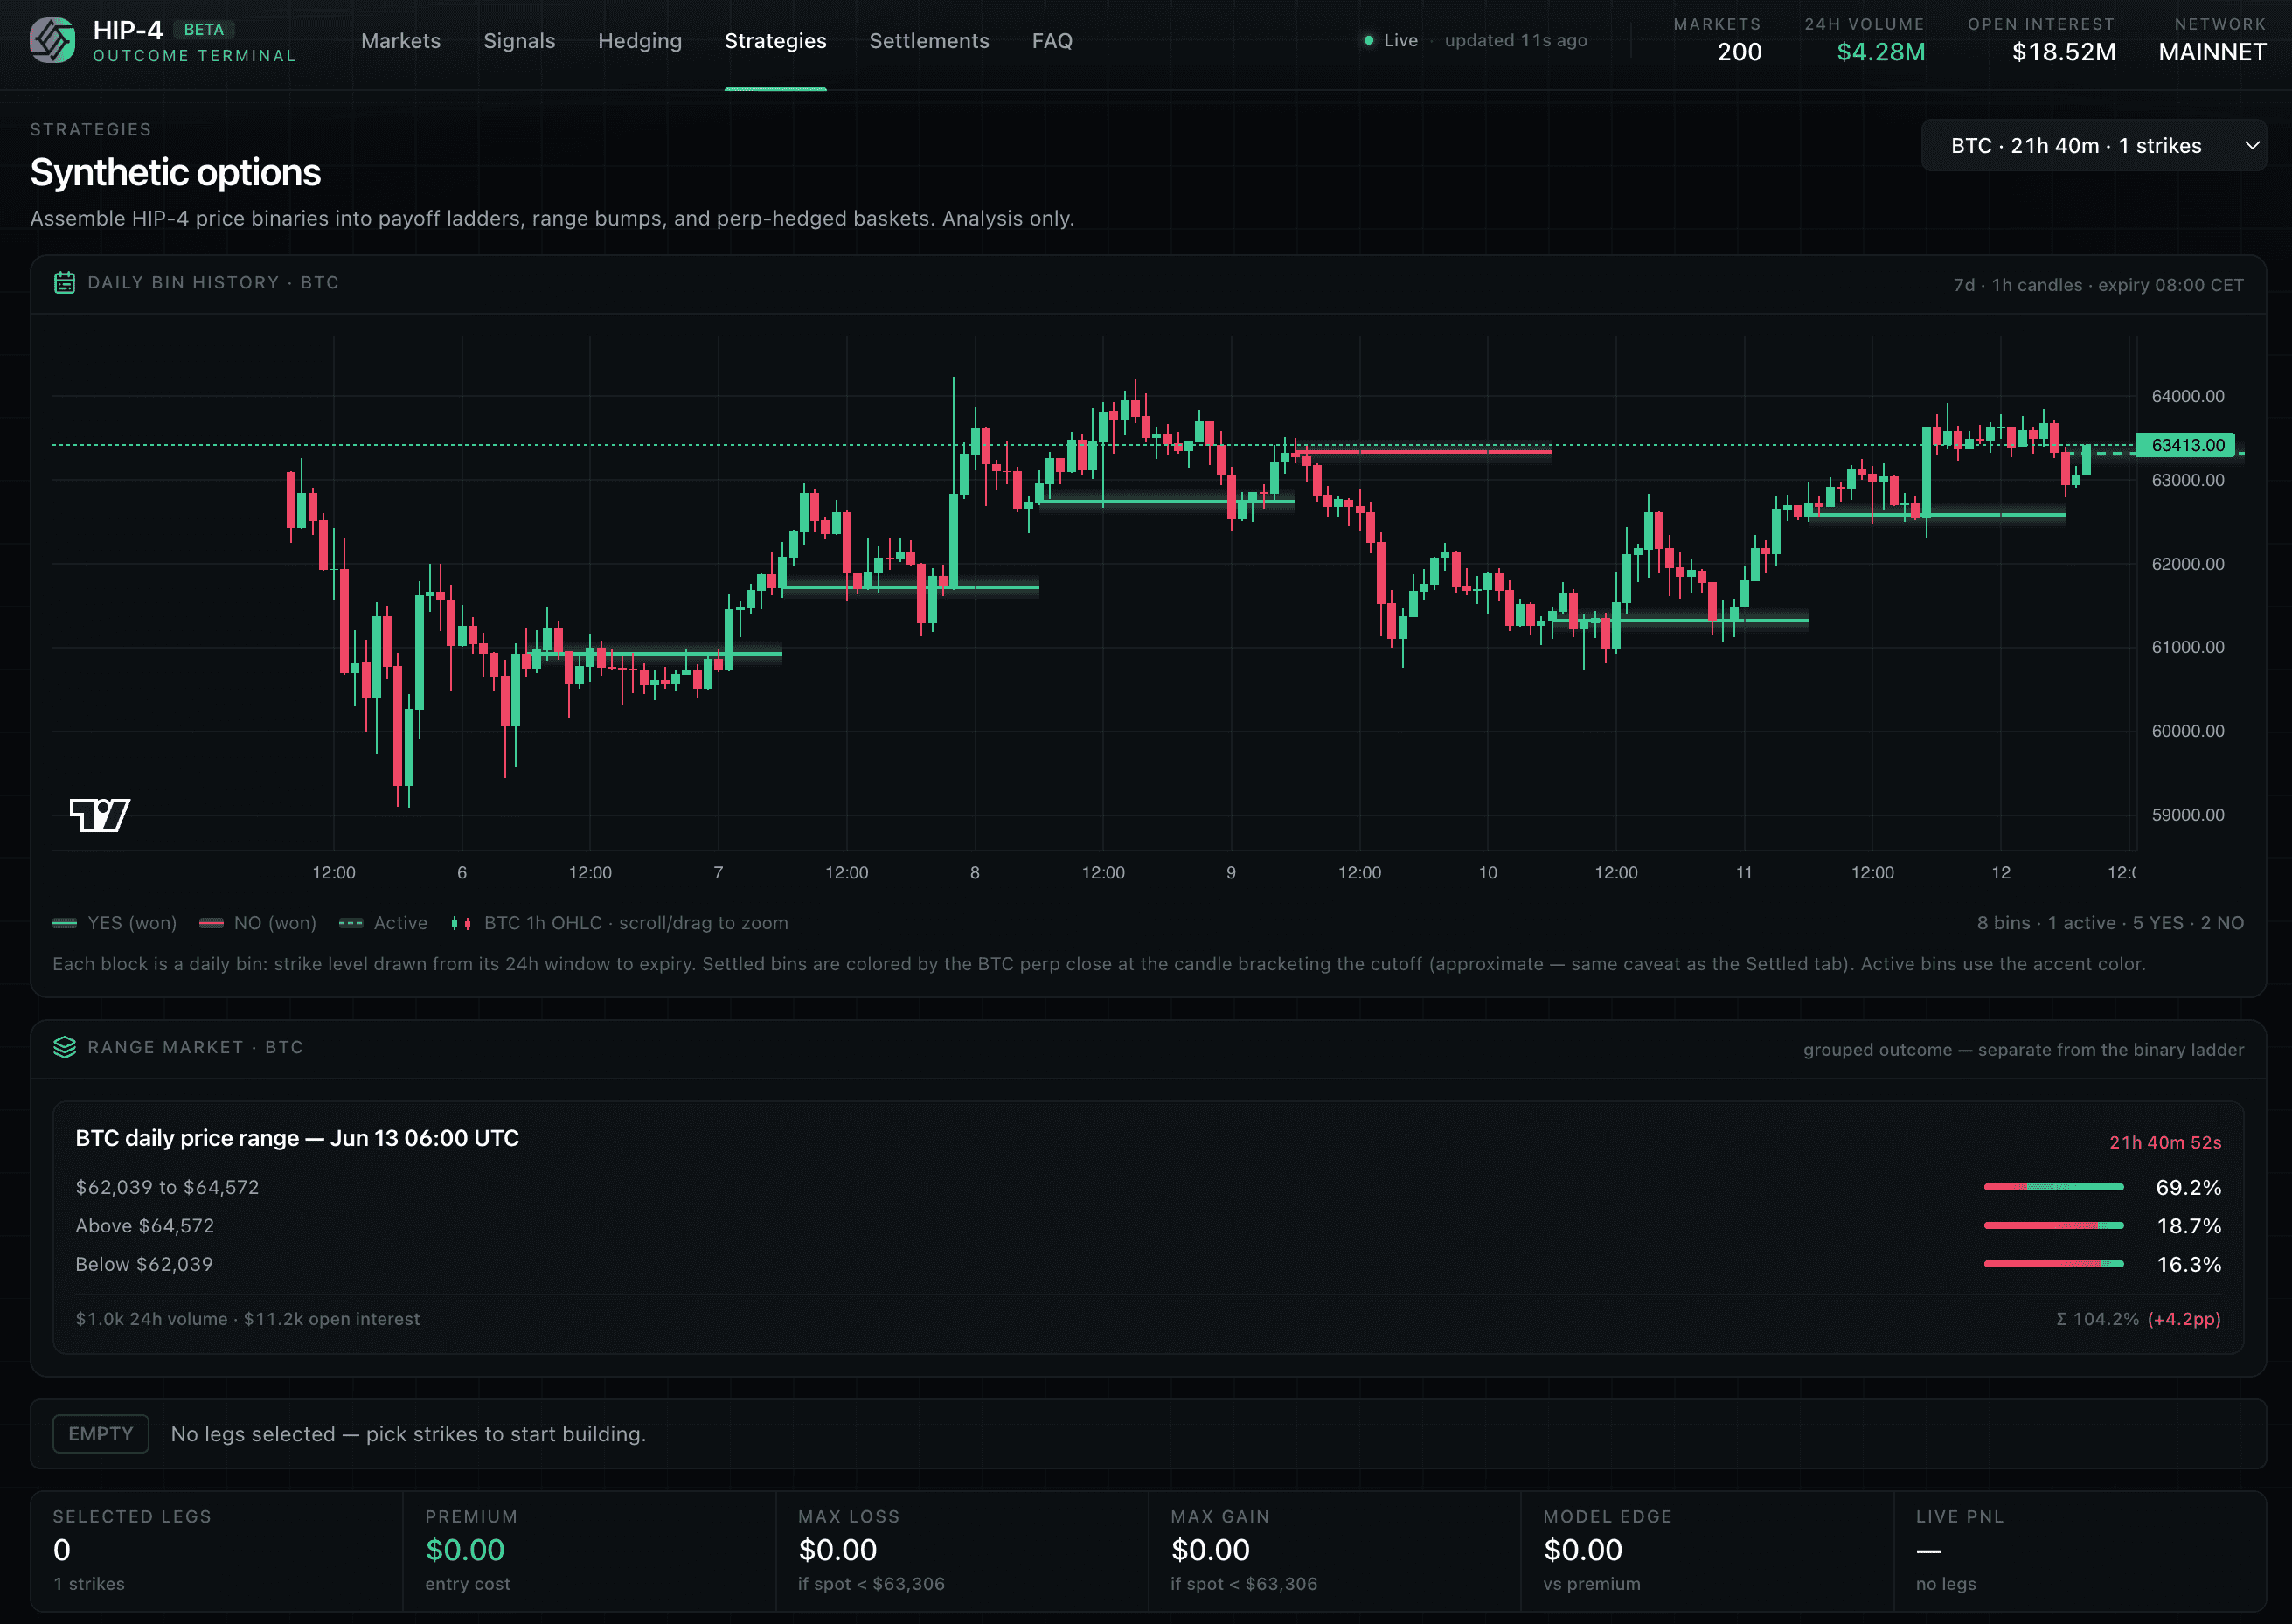Click the Synthetic options heading
The height and width of the screenshot is (1624, 2292).
pyautogui.click(x=175, y=173)
